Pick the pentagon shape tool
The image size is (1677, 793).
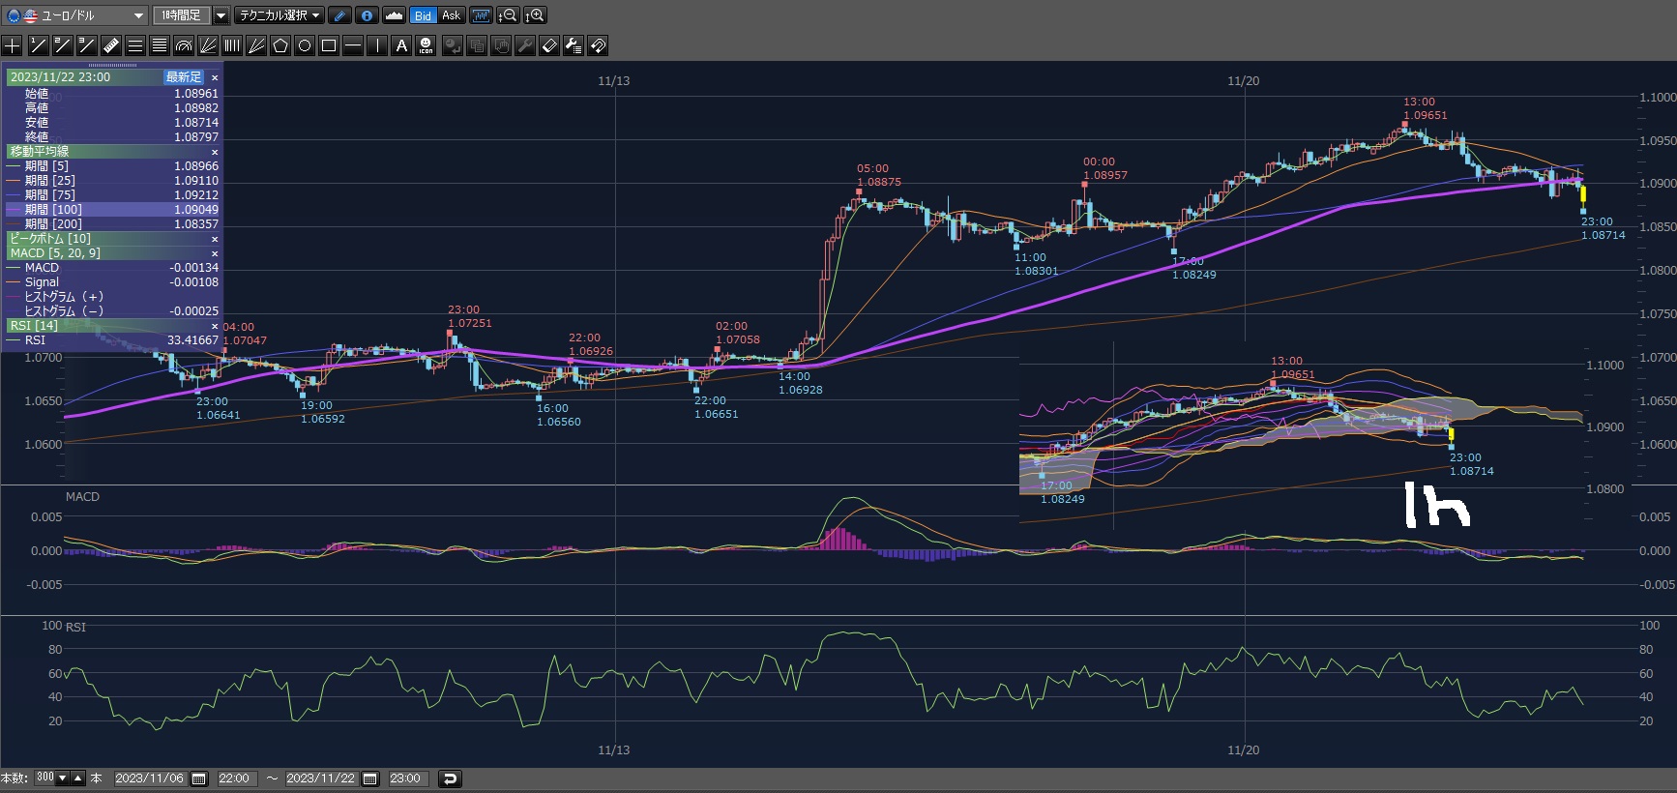pyautogui.click(x=280, y=45)
